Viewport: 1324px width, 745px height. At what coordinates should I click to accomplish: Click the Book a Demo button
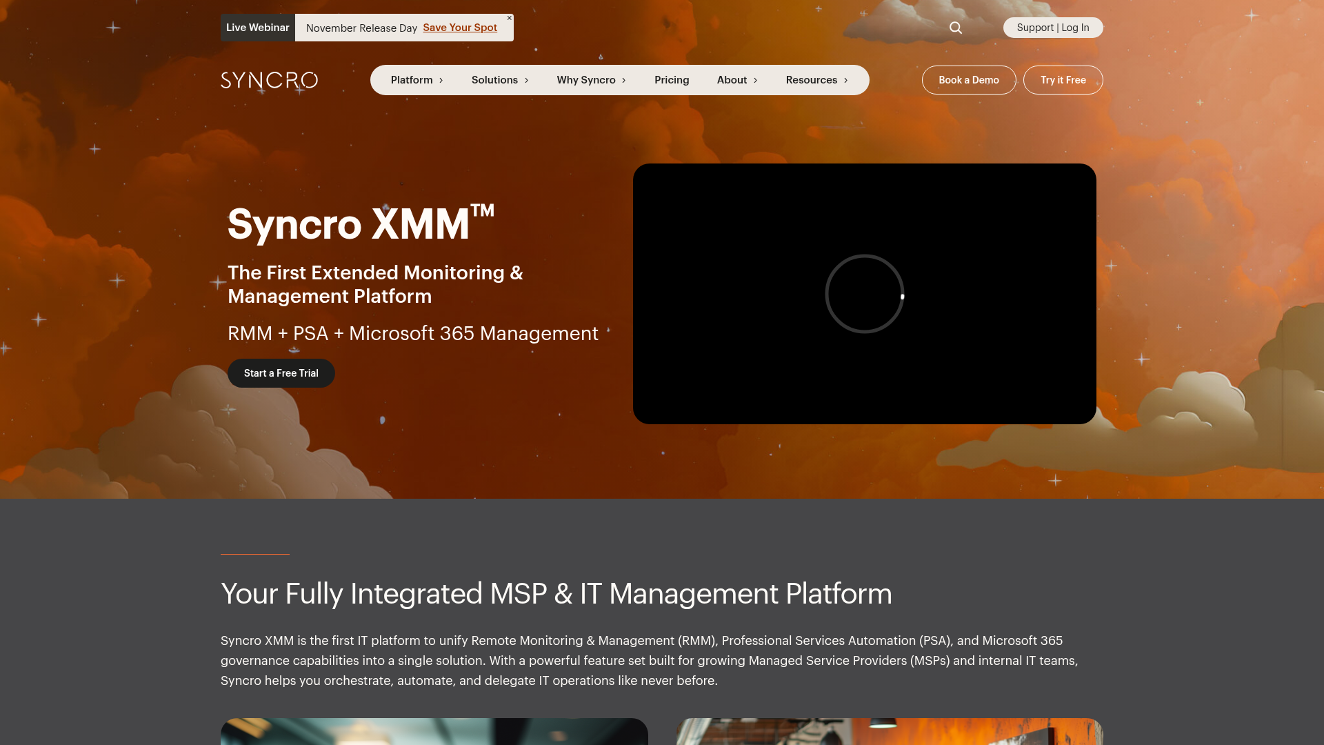point(969,79)
